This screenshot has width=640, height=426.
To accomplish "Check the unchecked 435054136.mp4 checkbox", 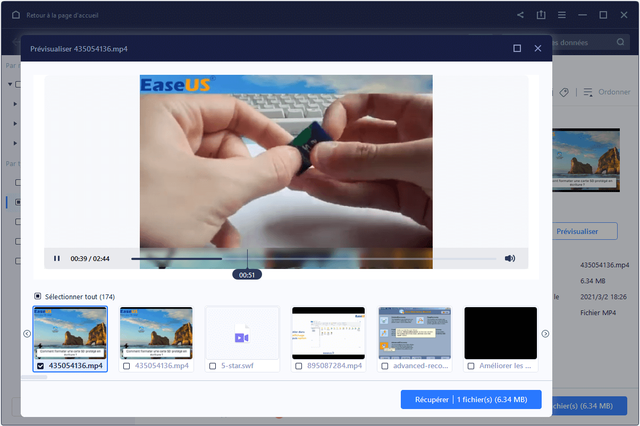I will (127, 366).
